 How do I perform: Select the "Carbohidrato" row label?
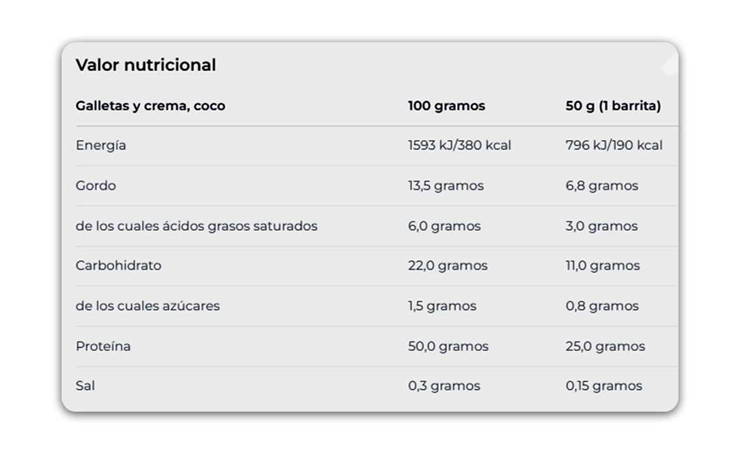click(118, 266)
